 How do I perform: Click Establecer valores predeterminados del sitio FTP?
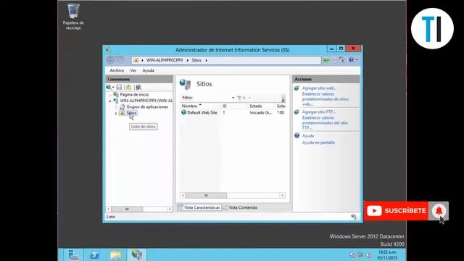[325, 123]
